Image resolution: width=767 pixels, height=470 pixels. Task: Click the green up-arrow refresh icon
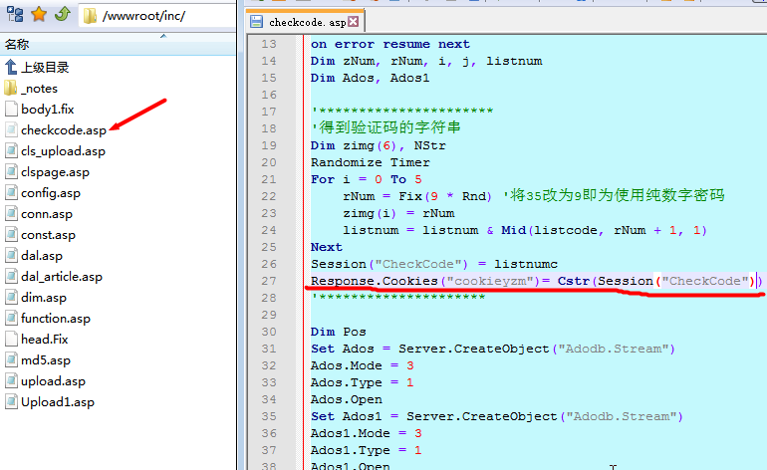tap(63, 15)
